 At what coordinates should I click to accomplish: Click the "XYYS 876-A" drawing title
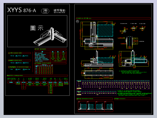pos(22,10)
